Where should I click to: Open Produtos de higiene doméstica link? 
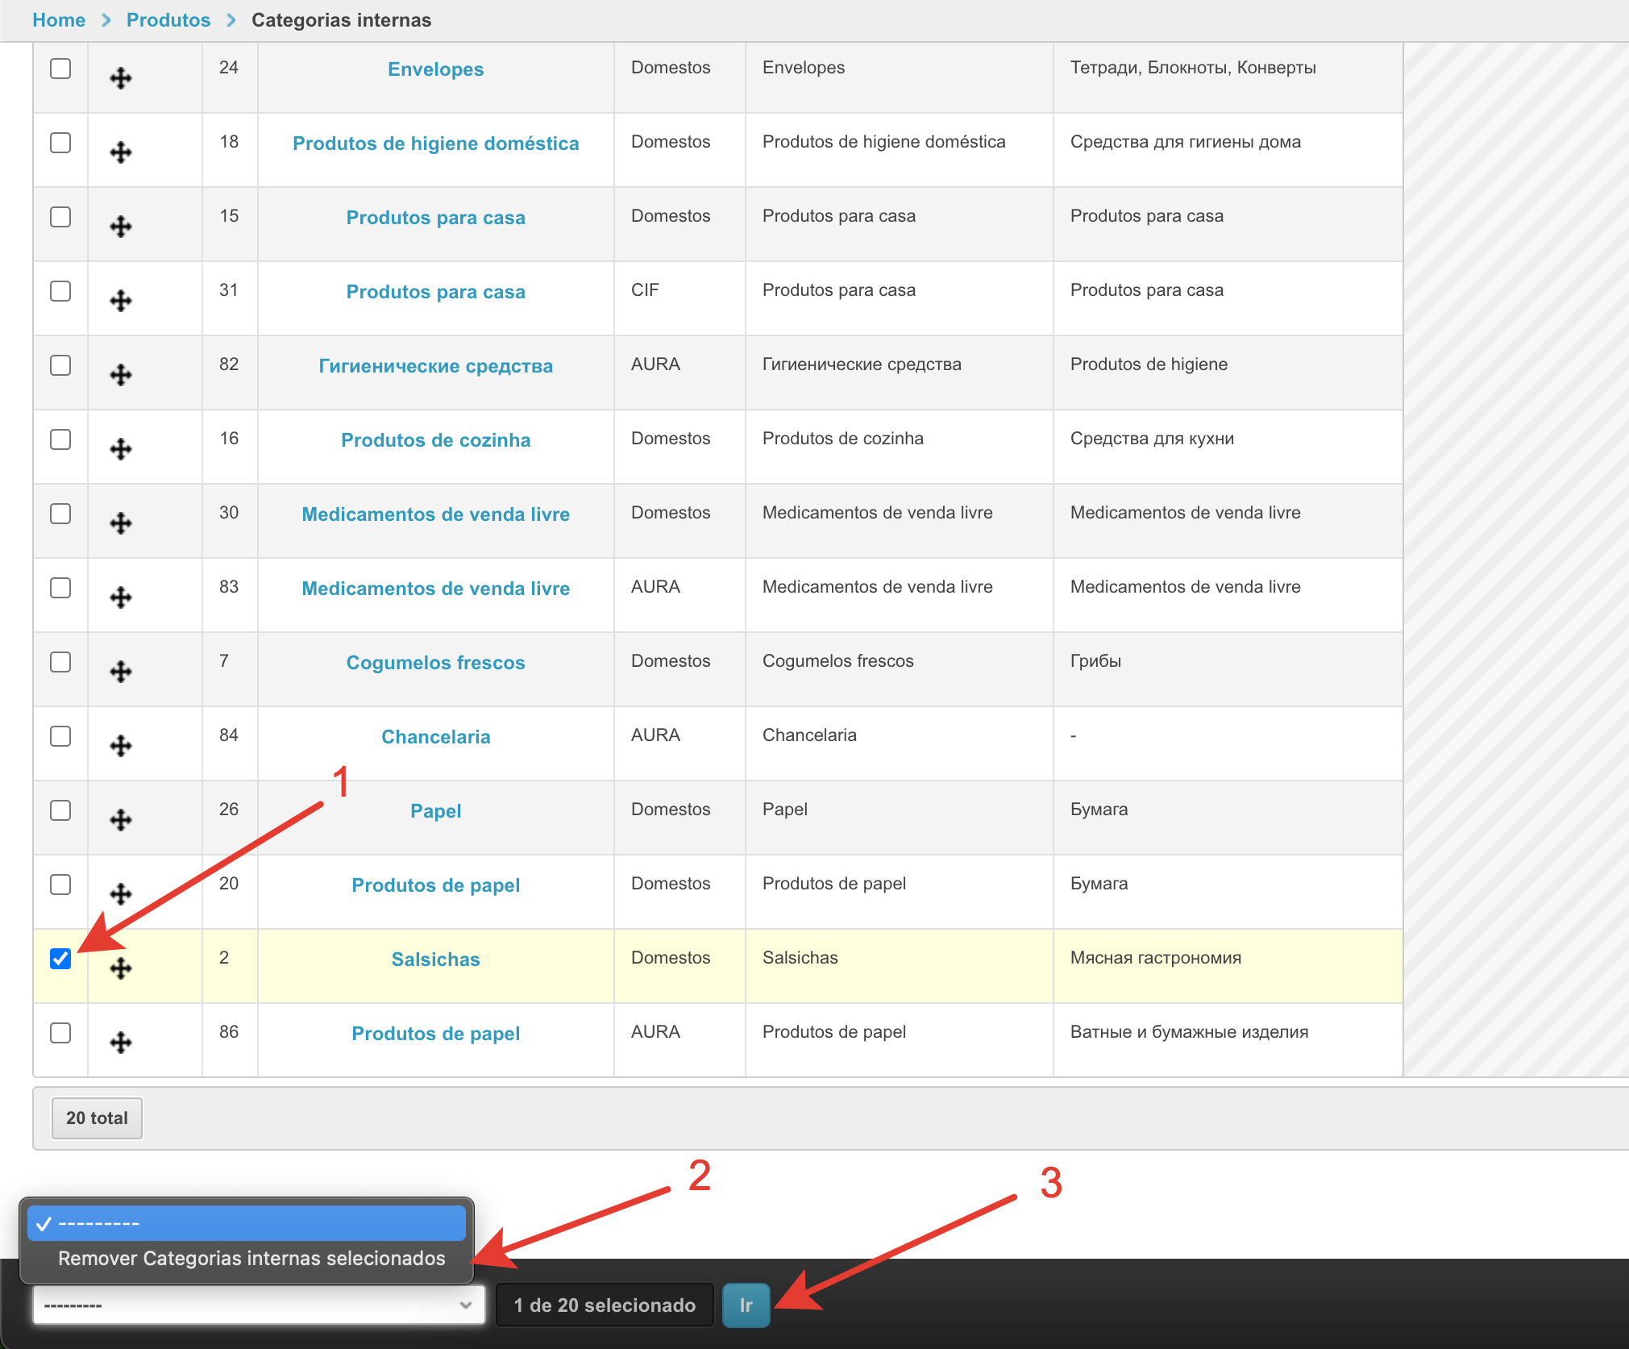tap(435, 144)
